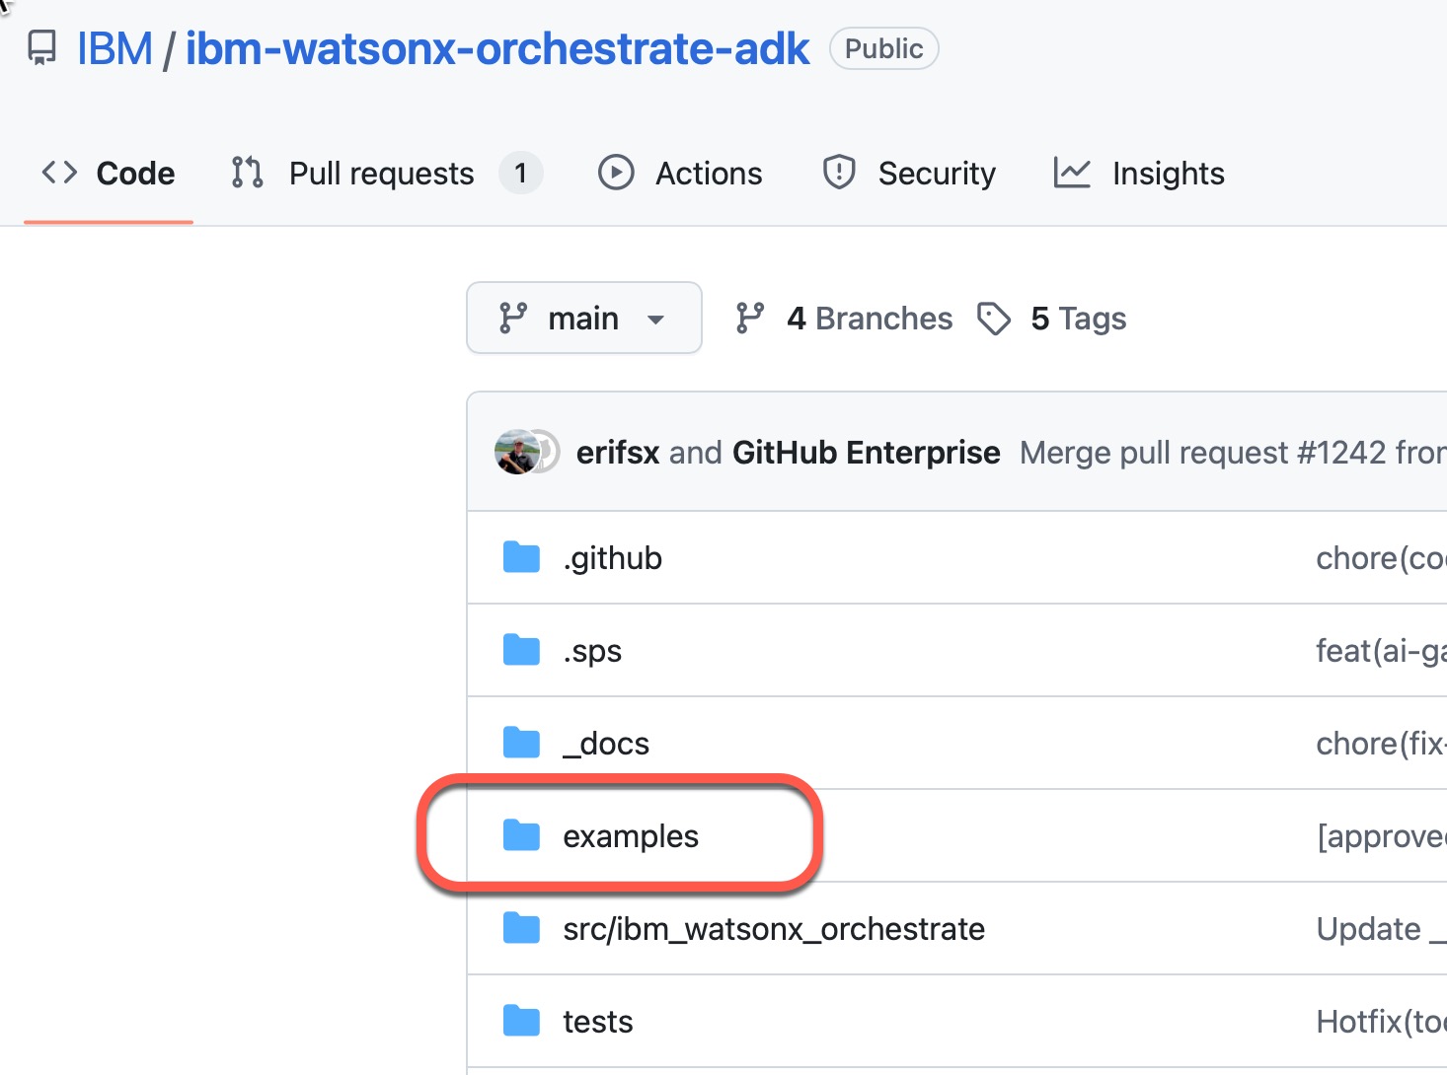Switch to the Code tab
1447x1075 pixels.
135,173
